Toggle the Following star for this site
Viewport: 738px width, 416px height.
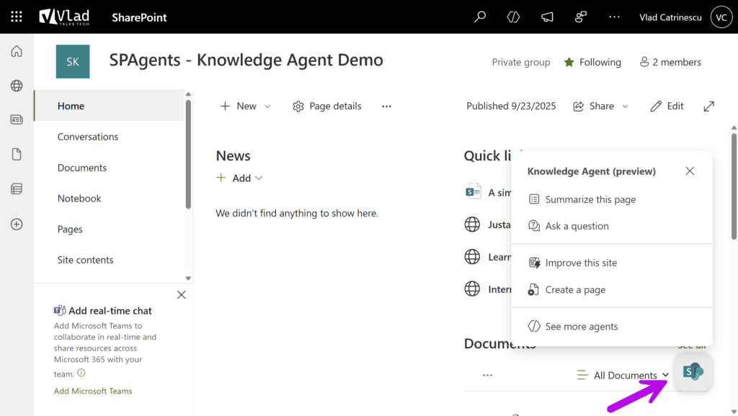pyautogui.click(x=569, y=63)
